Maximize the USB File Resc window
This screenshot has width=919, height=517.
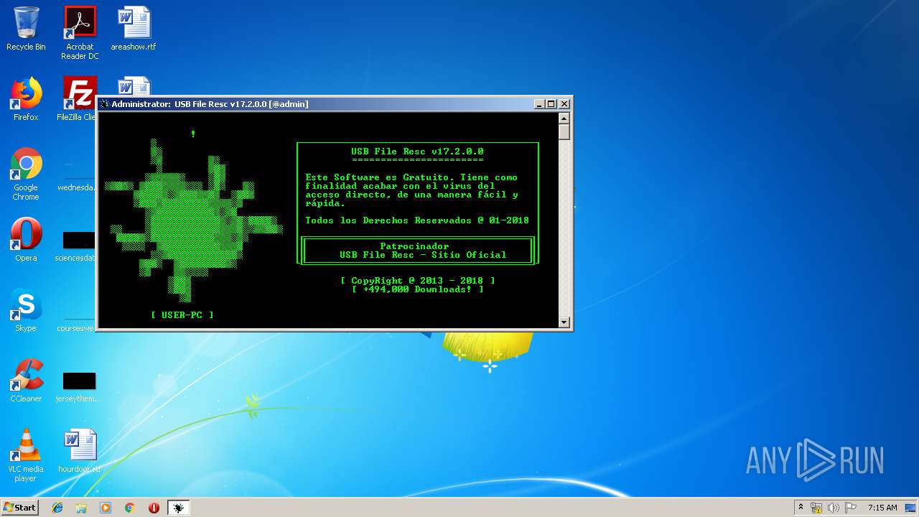point(551,104)
